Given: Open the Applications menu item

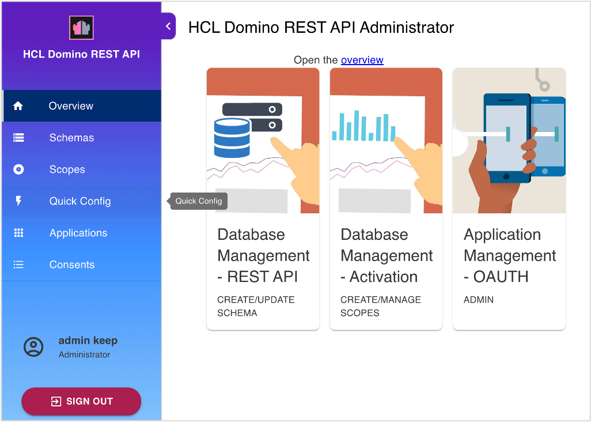Looking at the screenshot, I should pyautogui.click(x=82, y=233).
